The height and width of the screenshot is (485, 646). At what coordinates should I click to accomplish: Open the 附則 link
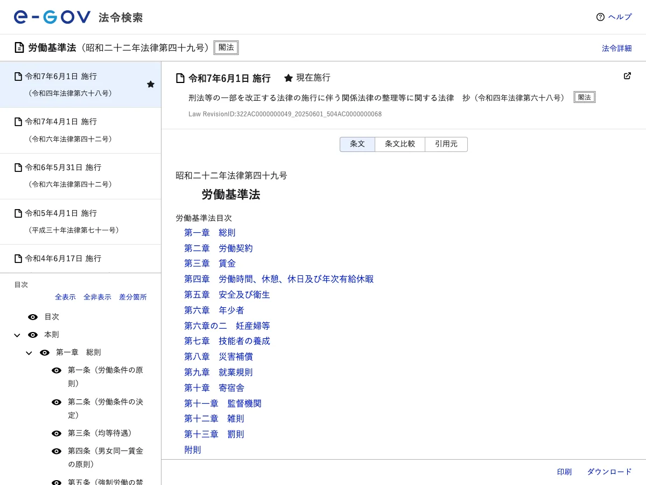click(x=193, y=450)
